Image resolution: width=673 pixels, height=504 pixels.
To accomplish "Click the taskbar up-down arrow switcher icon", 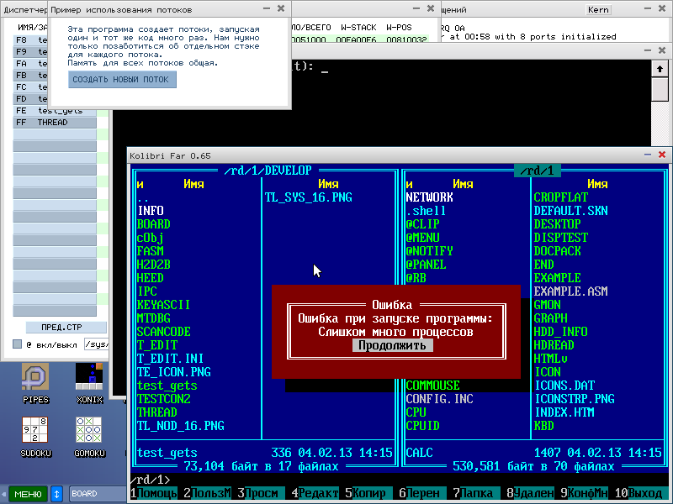I will click(x=57, y=494).
